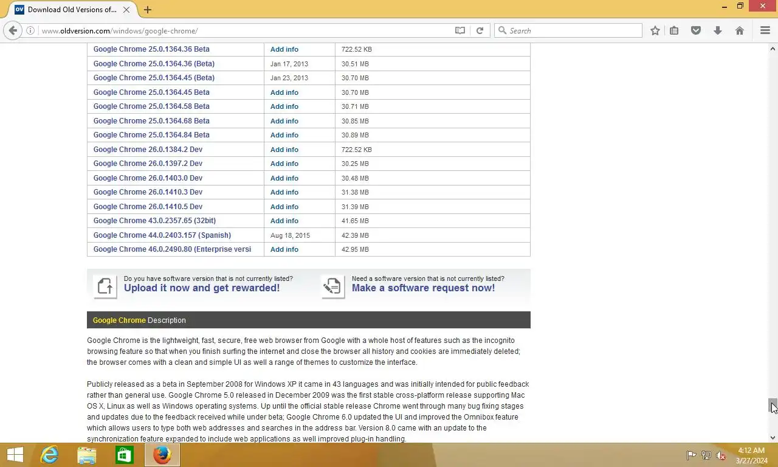Click Add info for 25.0.1364.58 Beta

click(284, 106)
